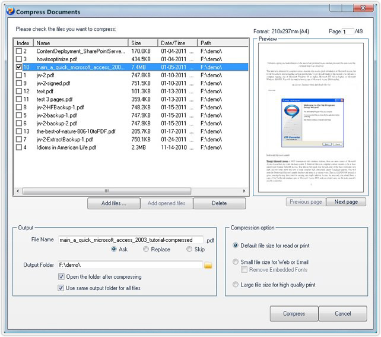The image size is (381, 337).
Task: Choose Small file size for Web or Email
Action: click(x=236, y=262)
